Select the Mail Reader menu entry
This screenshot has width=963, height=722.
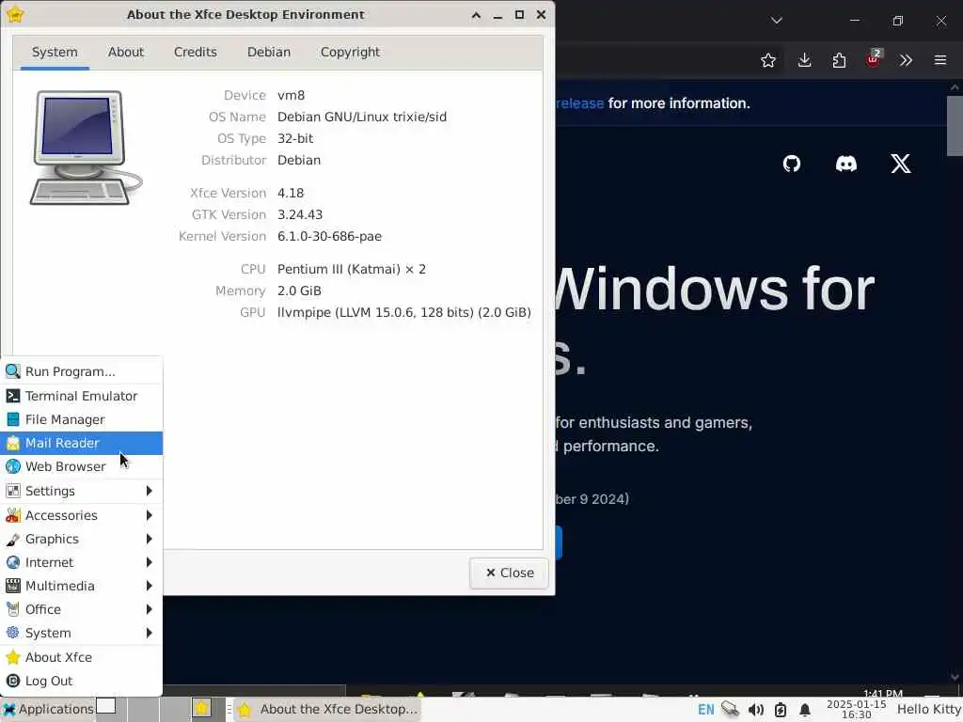[x=81, y=443]
